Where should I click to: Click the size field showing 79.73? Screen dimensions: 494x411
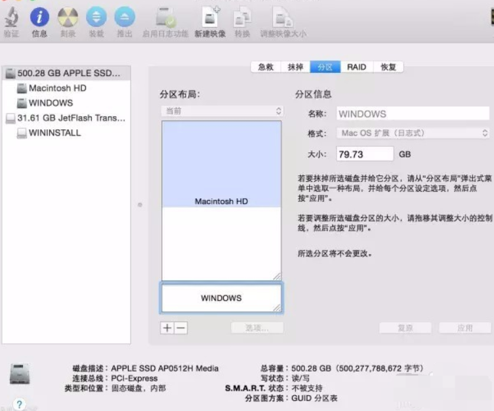click(365, 154)
